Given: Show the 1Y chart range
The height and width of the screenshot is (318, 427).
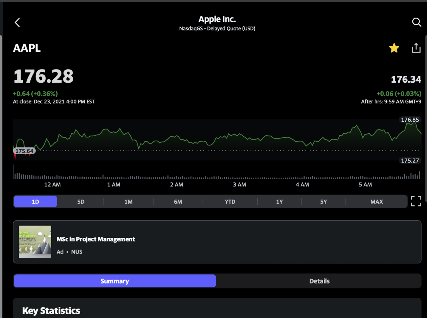Looking at the screenshot, I should pyautogui.click(x=279, y=202).
